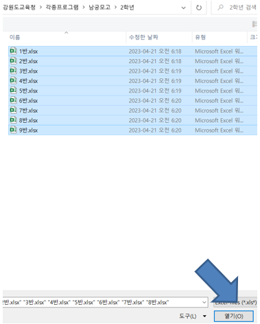260x324 pixels.
Task: Open the 도구(L) tools dropdown arrow
Action: (x=204, y=316)
